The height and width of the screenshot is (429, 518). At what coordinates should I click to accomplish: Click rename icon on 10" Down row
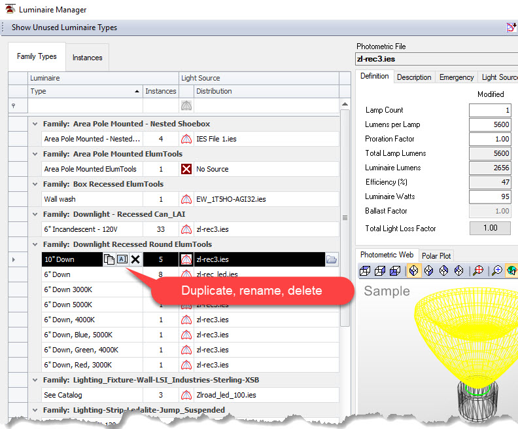point(122,259)
